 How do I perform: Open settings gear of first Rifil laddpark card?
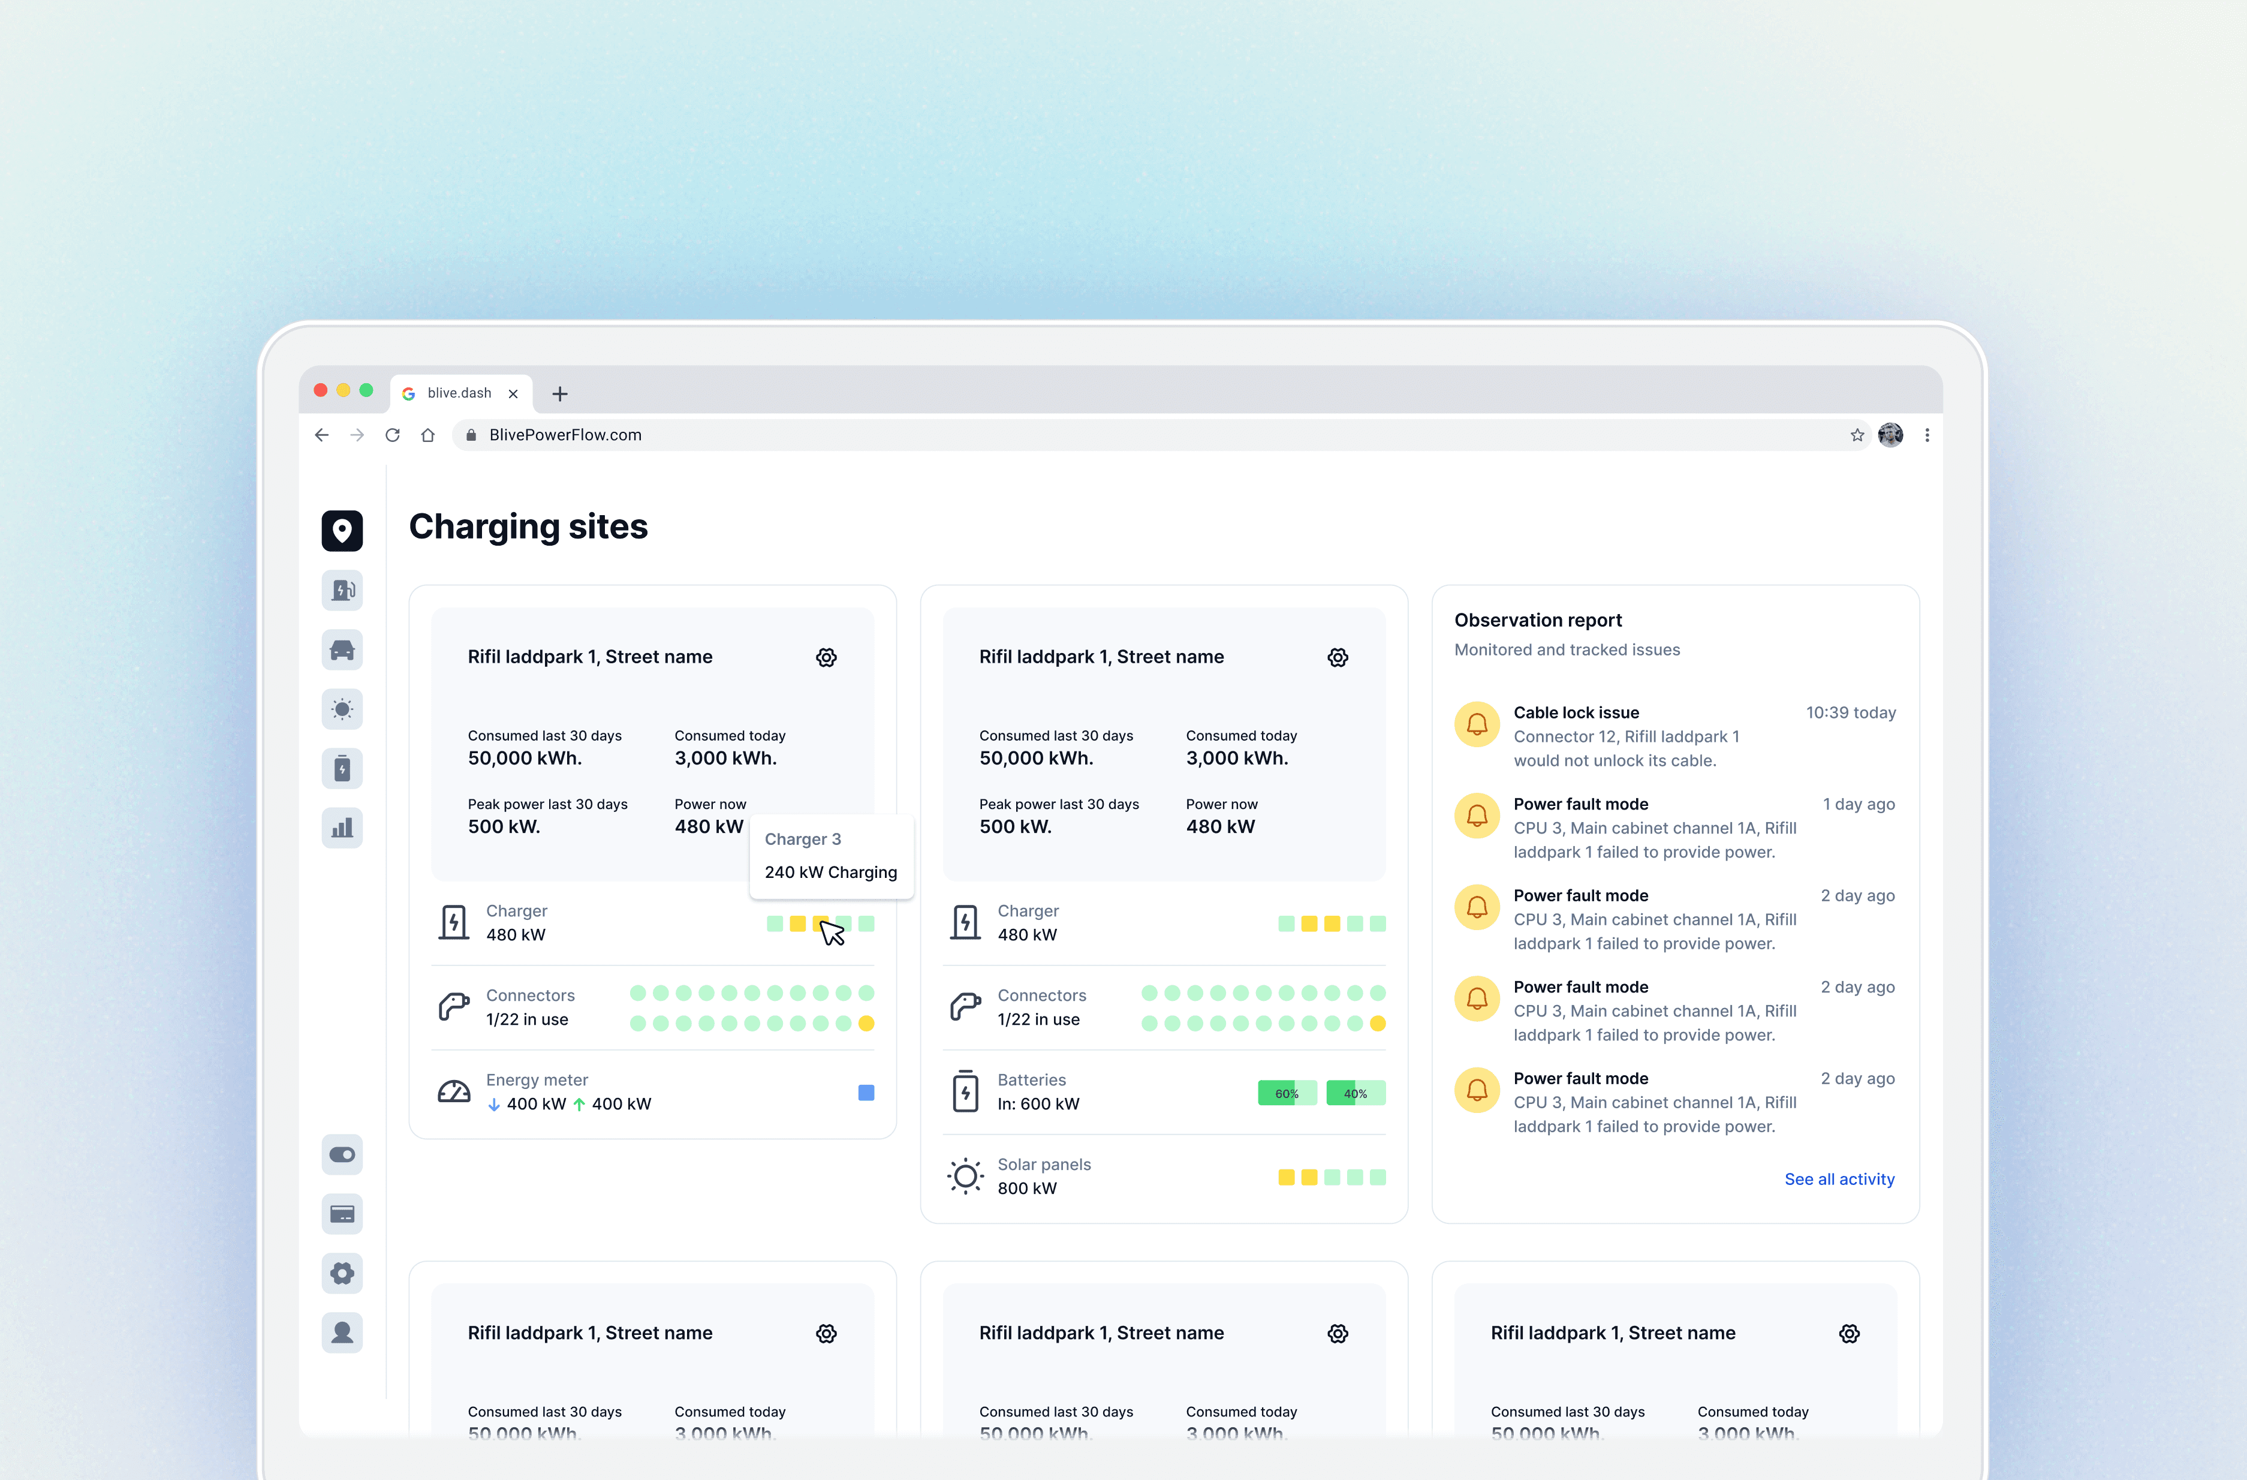[x=826, y=657]
